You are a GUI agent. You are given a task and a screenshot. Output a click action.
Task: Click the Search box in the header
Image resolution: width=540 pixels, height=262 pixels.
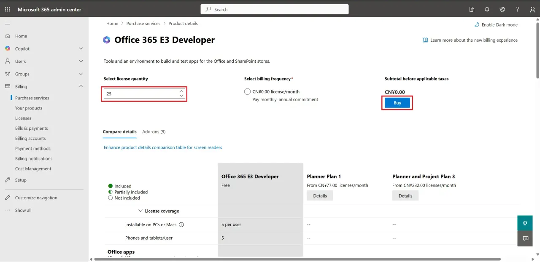(x=275, y=9)
